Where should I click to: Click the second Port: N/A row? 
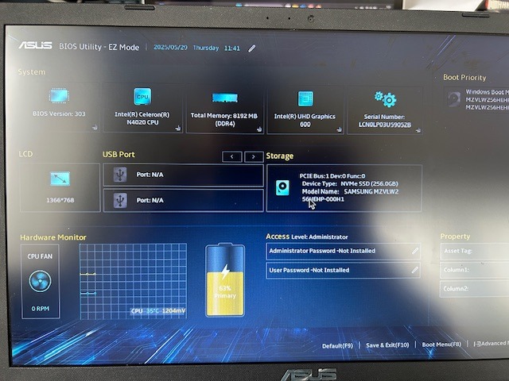(183, 201)
